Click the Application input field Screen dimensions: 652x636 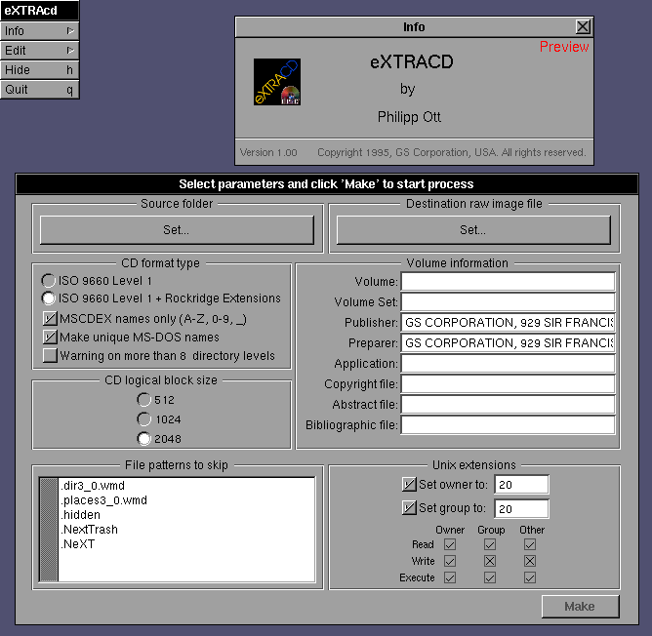(x=508, y=363)
